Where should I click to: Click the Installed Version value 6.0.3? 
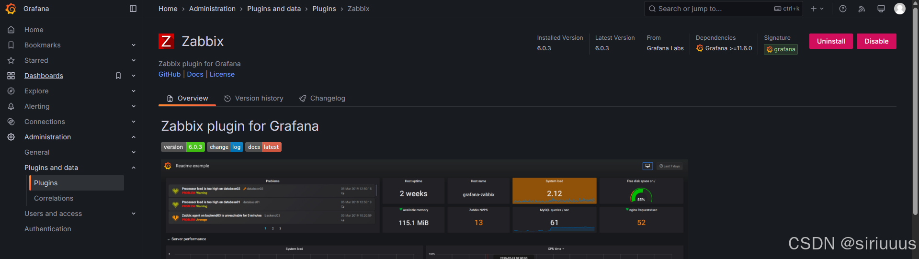pyautogui.click(x=544, y=48)
